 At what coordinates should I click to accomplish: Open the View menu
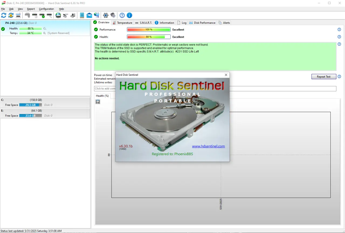click(x=20, y=9)
